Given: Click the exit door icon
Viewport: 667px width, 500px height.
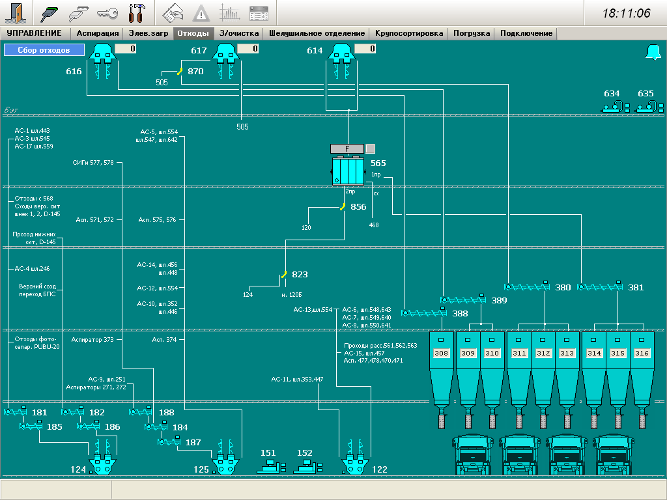Looking at the screenshot, I should pyautogui.click(x=16, y=13).
